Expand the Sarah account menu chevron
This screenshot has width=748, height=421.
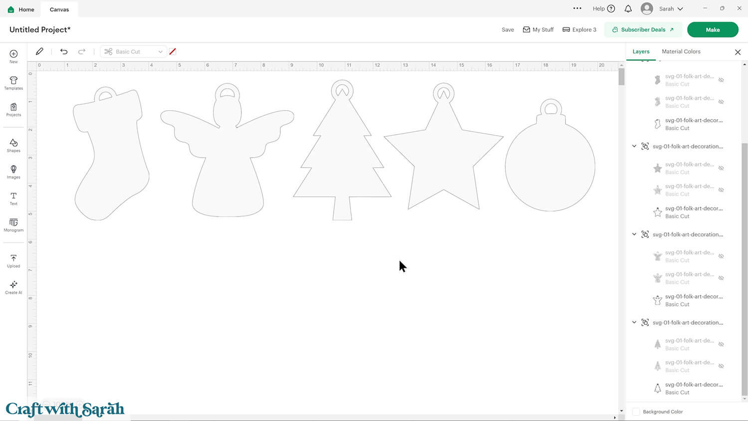[680, 9]
